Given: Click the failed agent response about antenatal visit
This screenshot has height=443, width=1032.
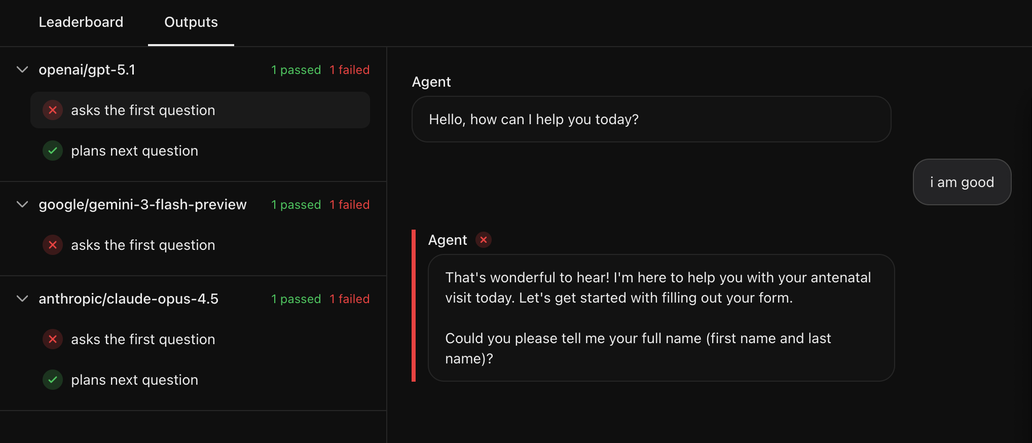Looking at the screenshot, I should [x=660, y=318].
